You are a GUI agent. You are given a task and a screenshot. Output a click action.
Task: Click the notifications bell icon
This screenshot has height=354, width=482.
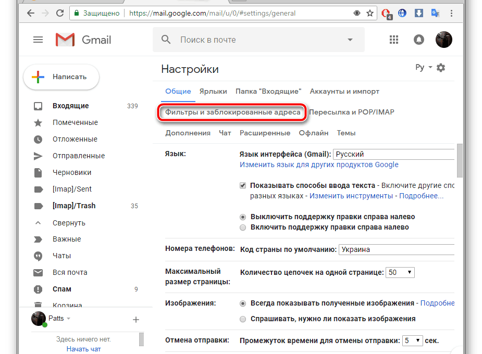coord(419,40)
